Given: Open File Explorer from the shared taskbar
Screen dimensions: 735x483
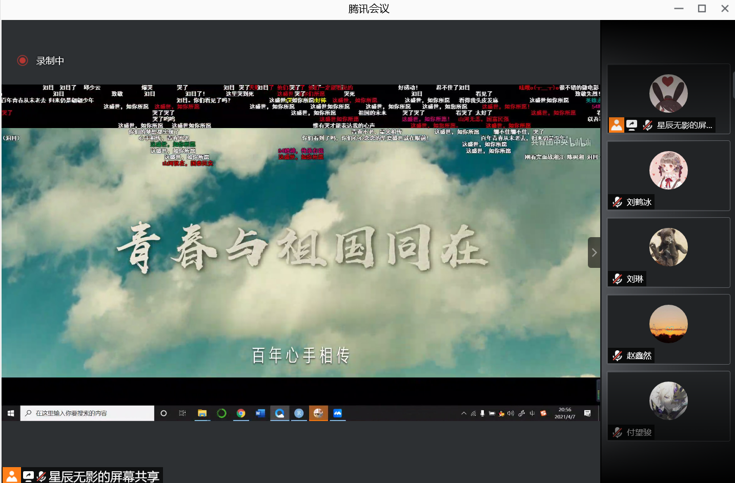Looking at the screenshot, I should click(202, 413).
